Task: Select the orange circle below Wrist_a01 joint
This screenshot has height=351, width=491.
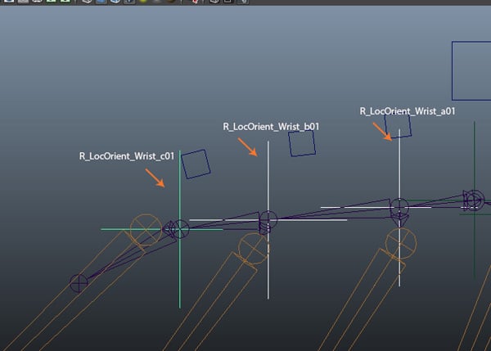Action: (401, 241)
